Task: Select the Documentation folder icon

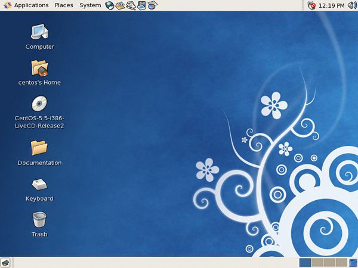Action: [39, 153]
